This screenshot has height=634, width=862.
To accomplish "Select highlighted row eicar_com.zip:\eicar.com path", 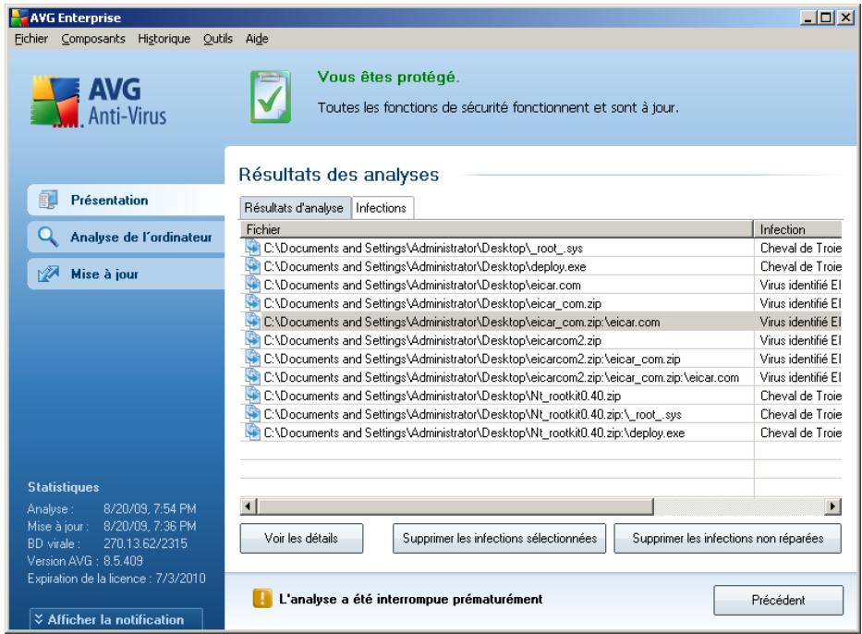I will pos(462,323).
